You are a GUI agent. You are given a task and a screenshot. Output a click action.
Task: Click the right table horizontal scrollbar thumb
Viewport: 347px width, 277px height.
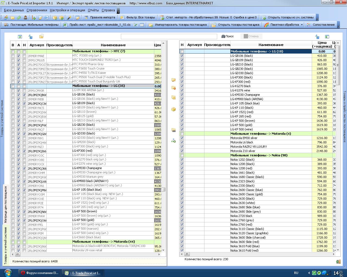(187, 254)
